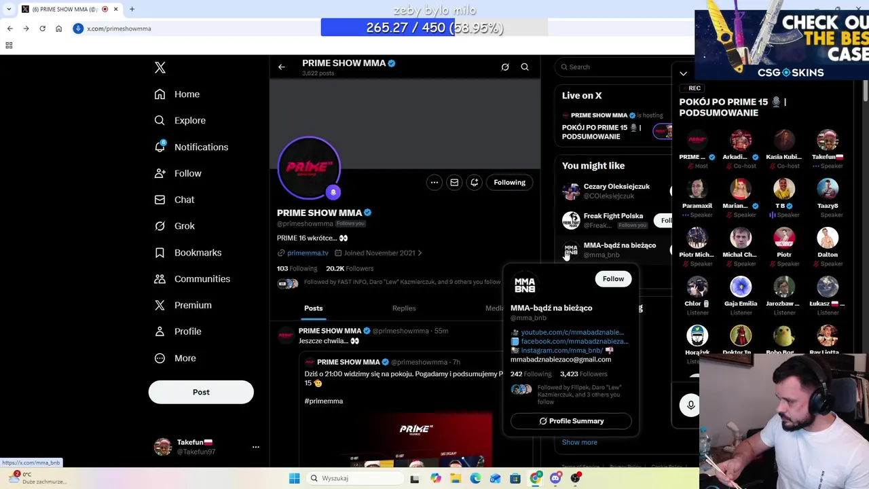Open Chrome apps grid shortcut

[9, 46]
